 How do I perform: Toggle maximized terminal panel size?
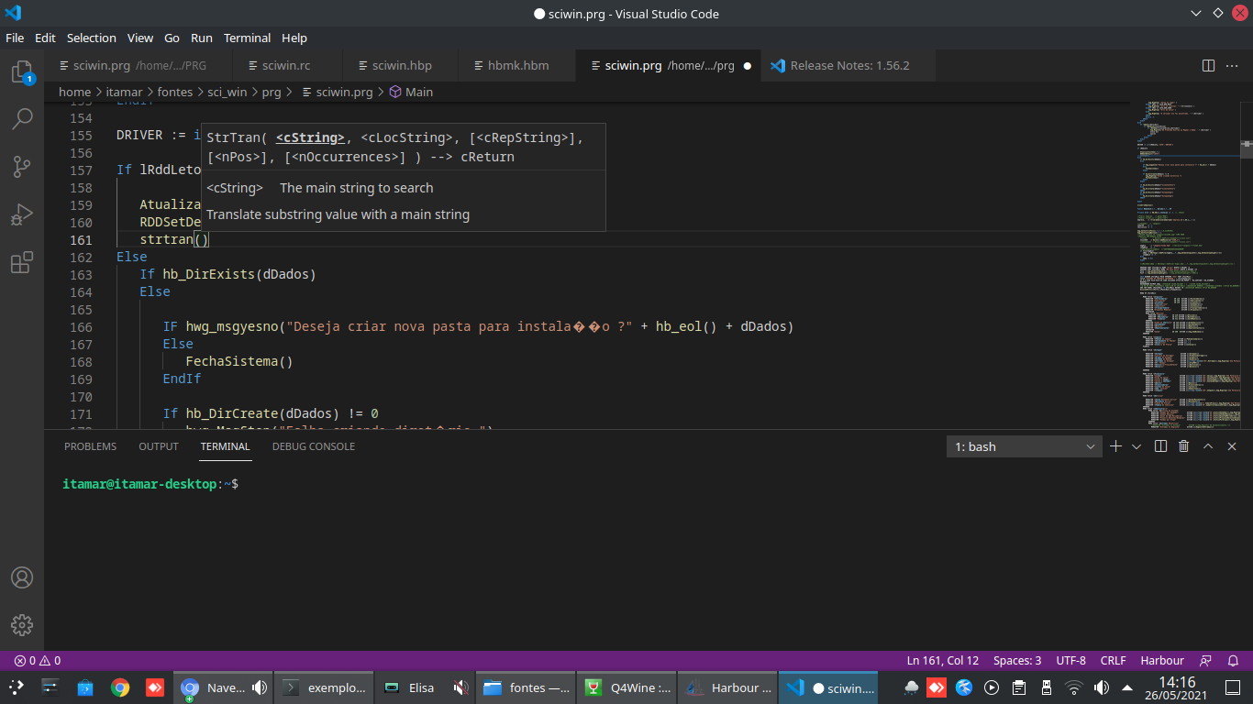pyautogui.click(x=1207, y=446)
